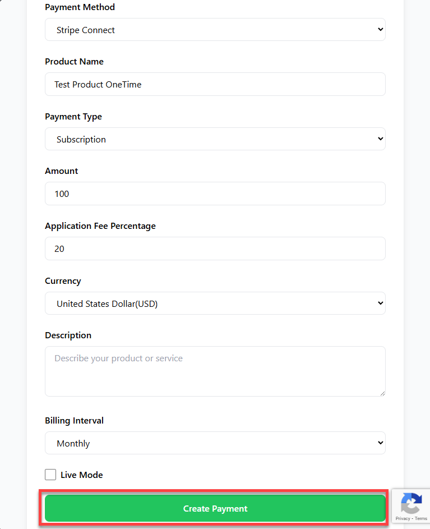Open the reCAPTCHA Terms link
Viewport: 430px width, 529px height.
click(x=421, y=518)
